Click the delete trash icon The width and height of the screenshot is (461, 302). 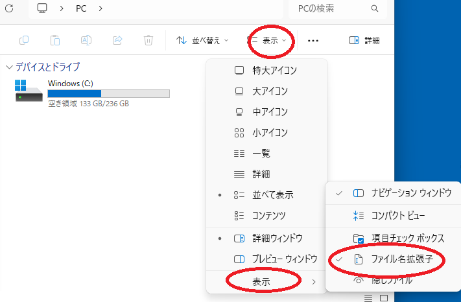pos(148,40)
